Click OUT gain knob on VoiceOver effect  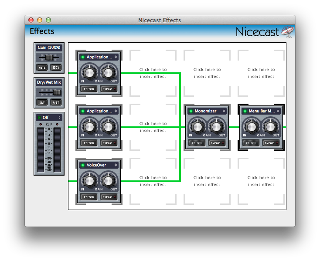tap(108, 181)
